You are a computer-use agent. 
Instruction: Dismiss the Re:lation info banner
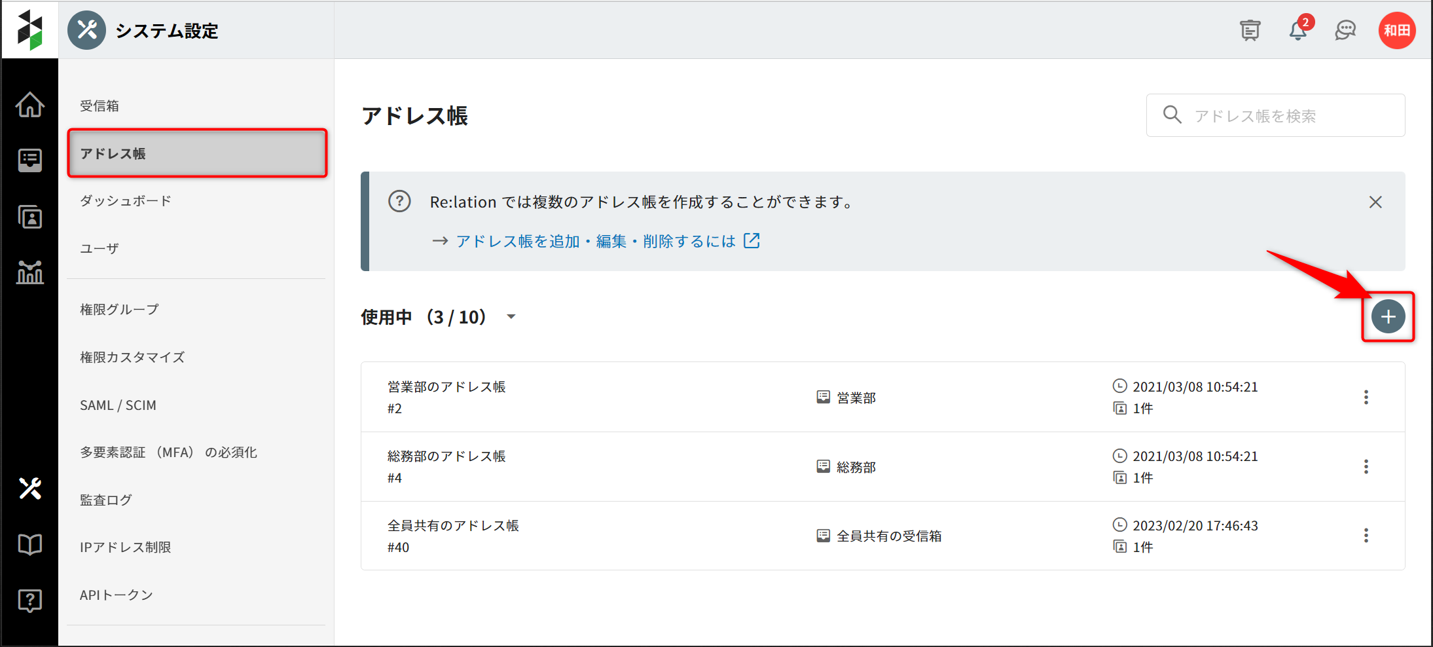point(1375,202)
